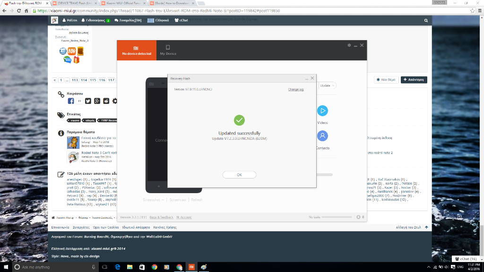Open Ιδιωτικό Απόρρητο footer link
This screenshot has height=272, width=484.
pos(136,227)
